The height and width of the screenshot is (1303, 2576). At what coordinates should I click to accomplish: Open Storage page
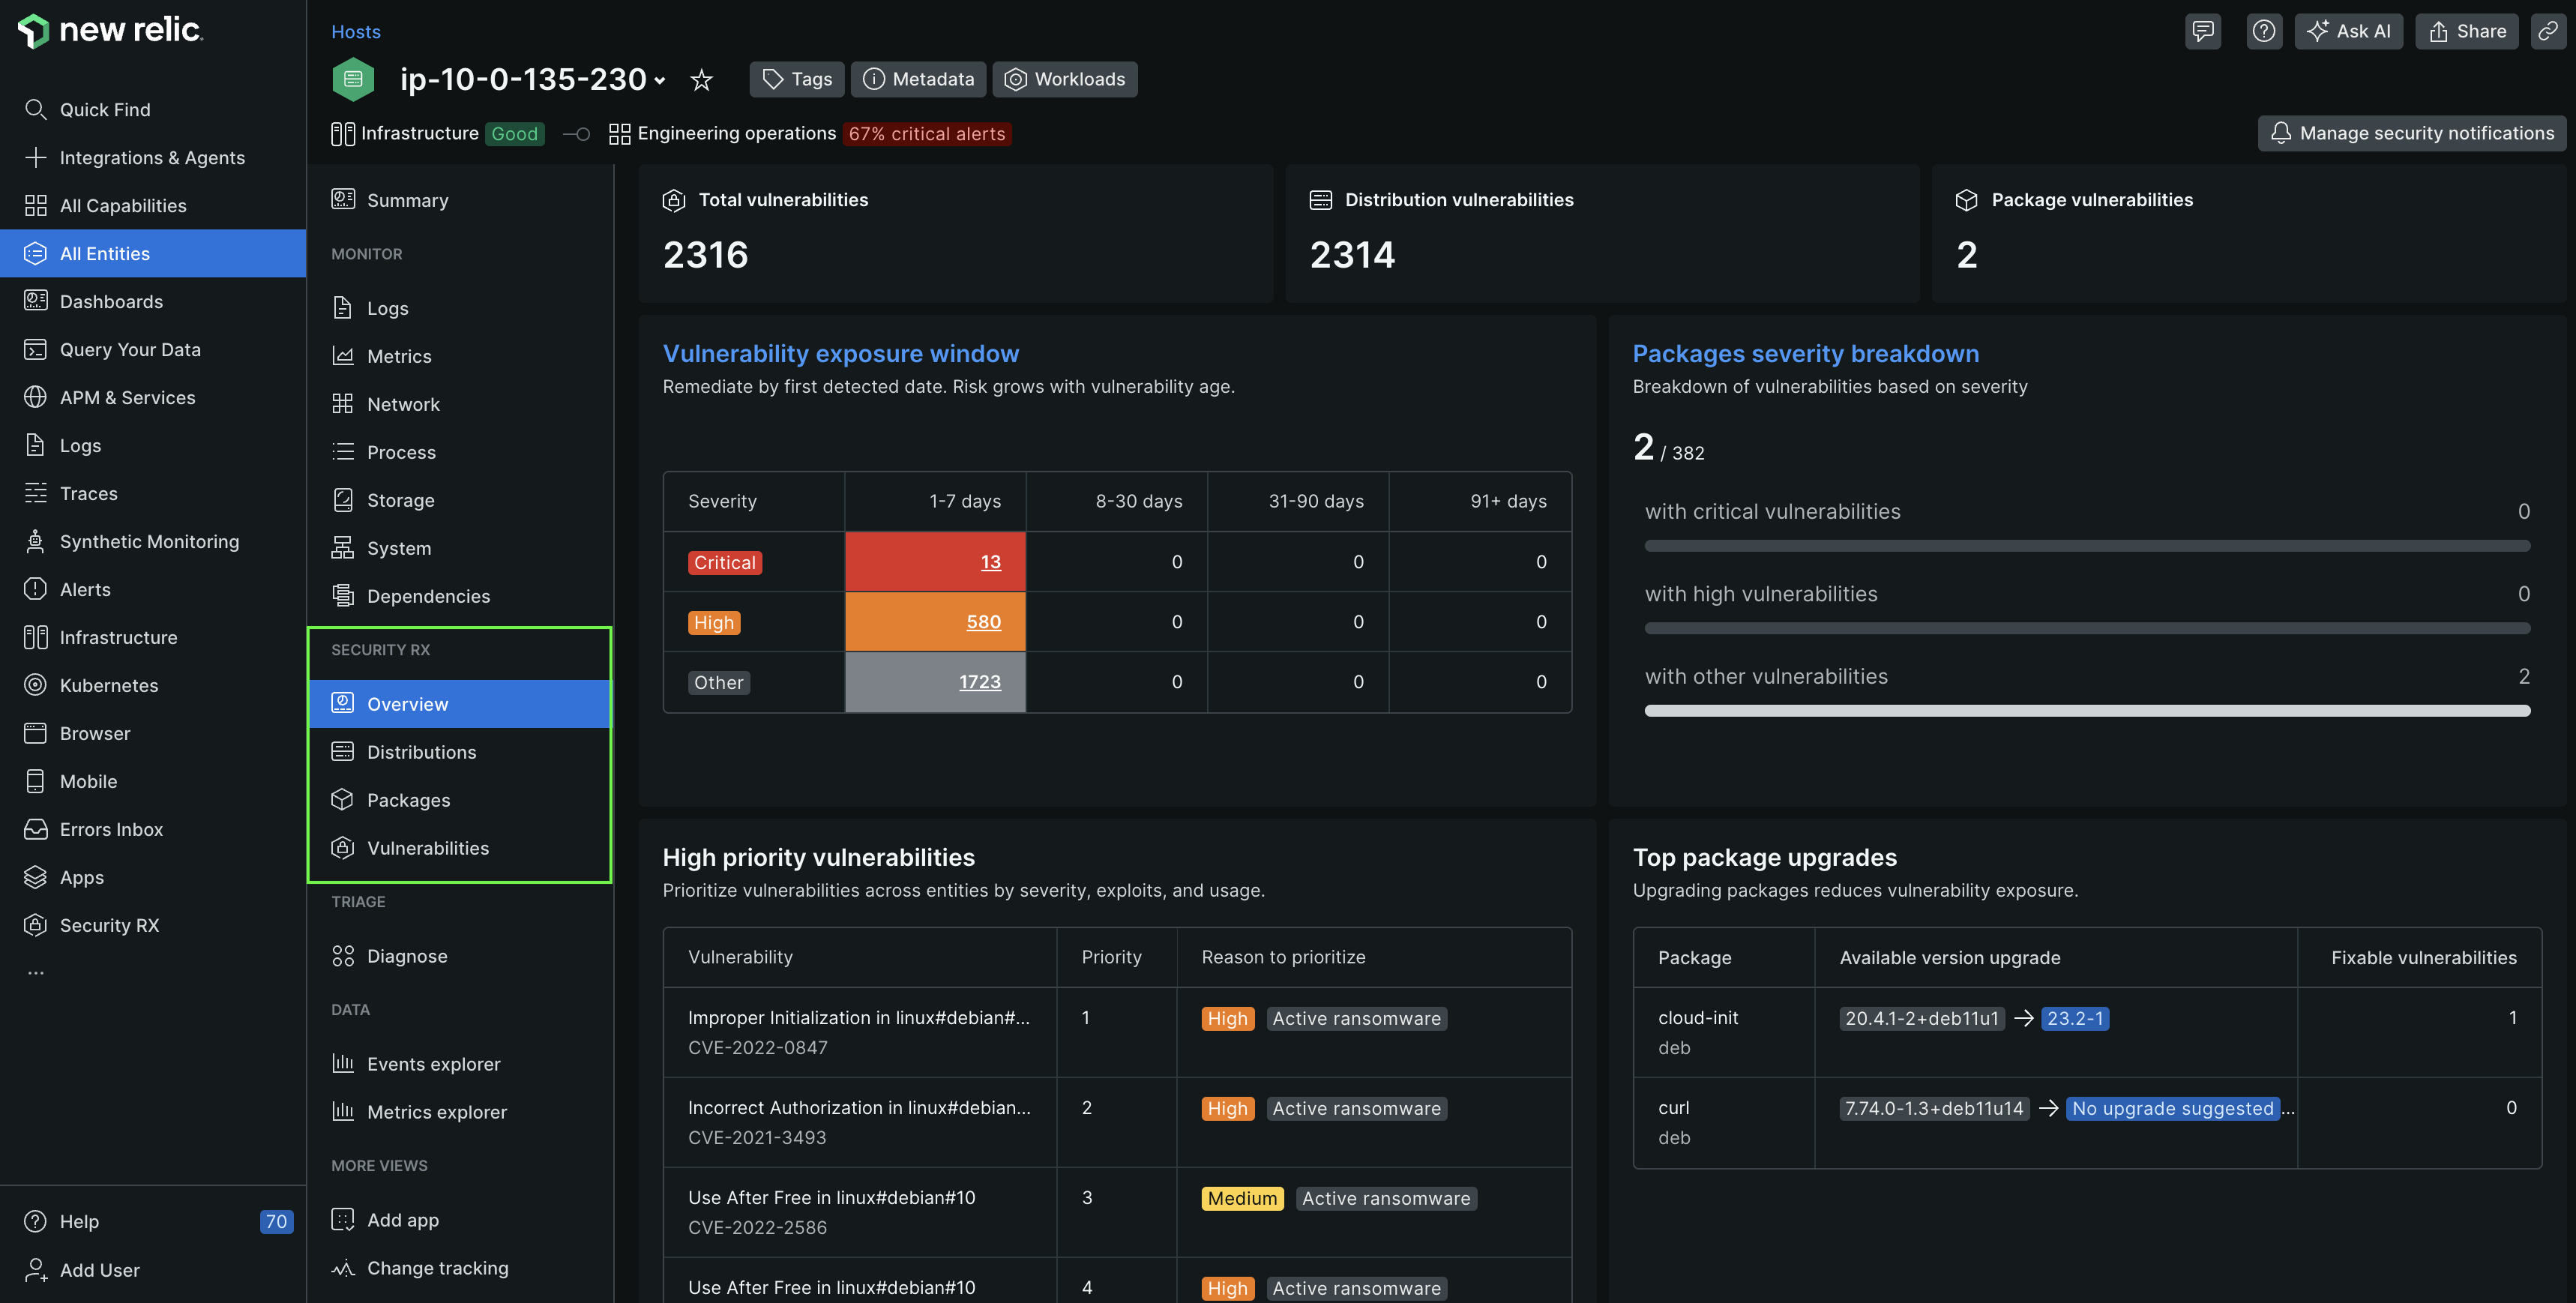coord(460,500)
